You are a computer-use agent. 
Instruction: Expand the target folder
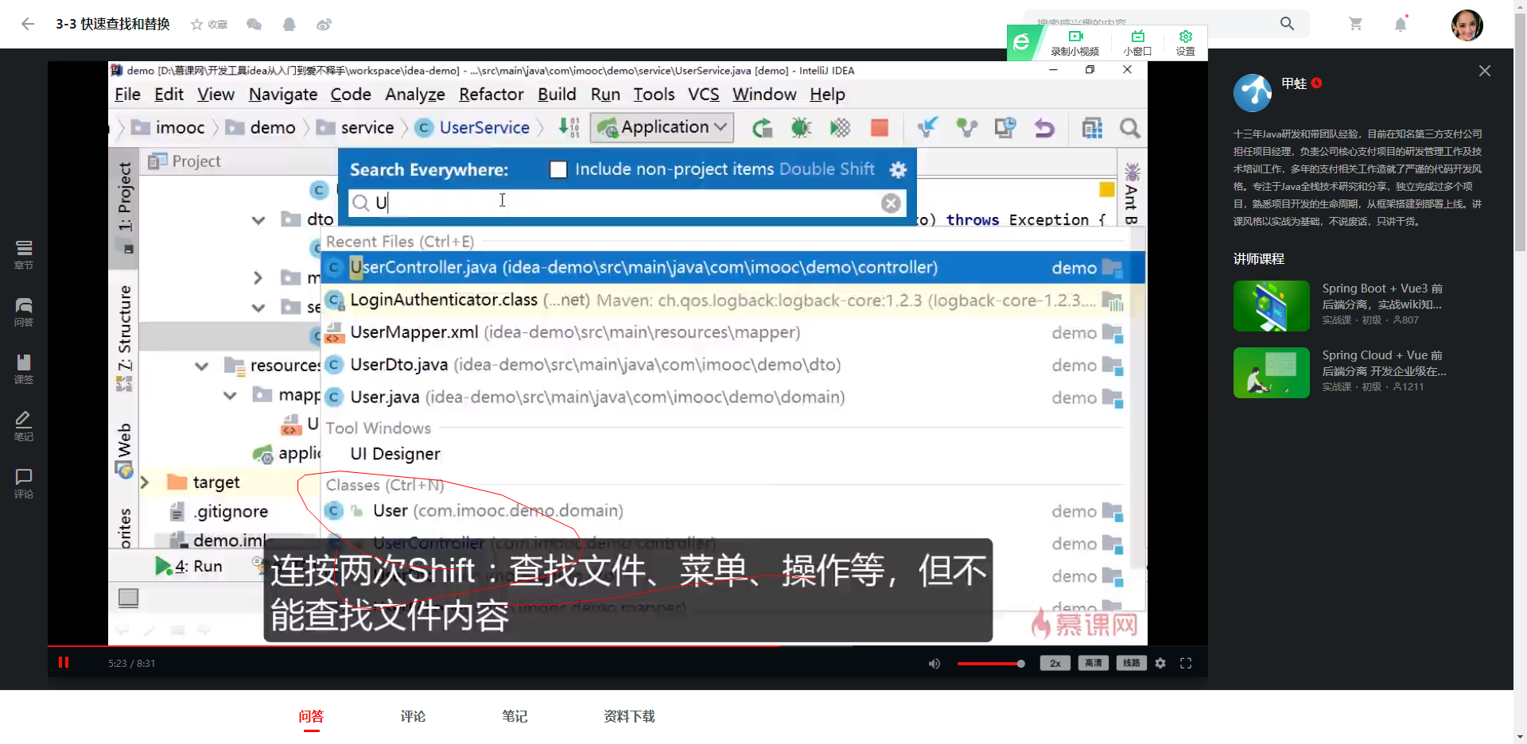pyautogui.click(x=144, y=482)
